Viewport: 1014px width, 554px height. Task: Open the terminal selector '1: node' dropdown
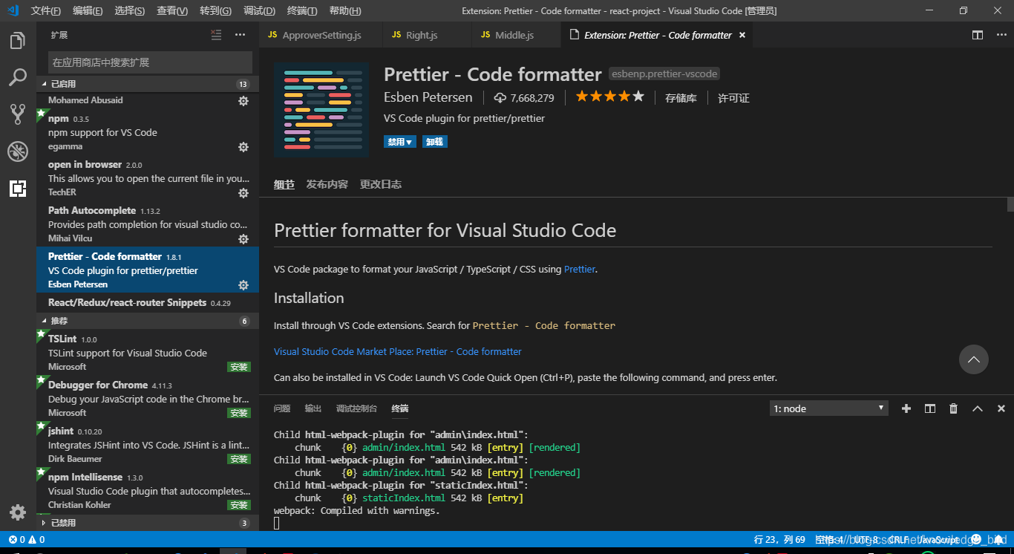tap(828, 408)
